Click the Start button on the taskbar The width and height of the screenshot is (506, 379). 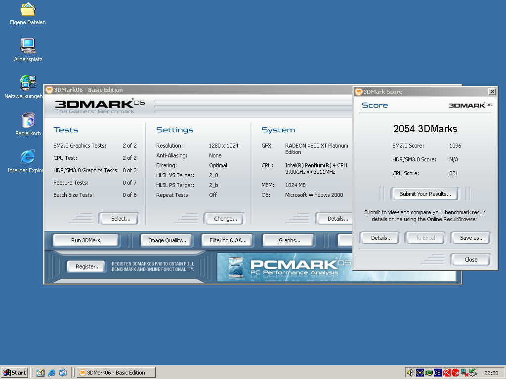click(14, 373)
